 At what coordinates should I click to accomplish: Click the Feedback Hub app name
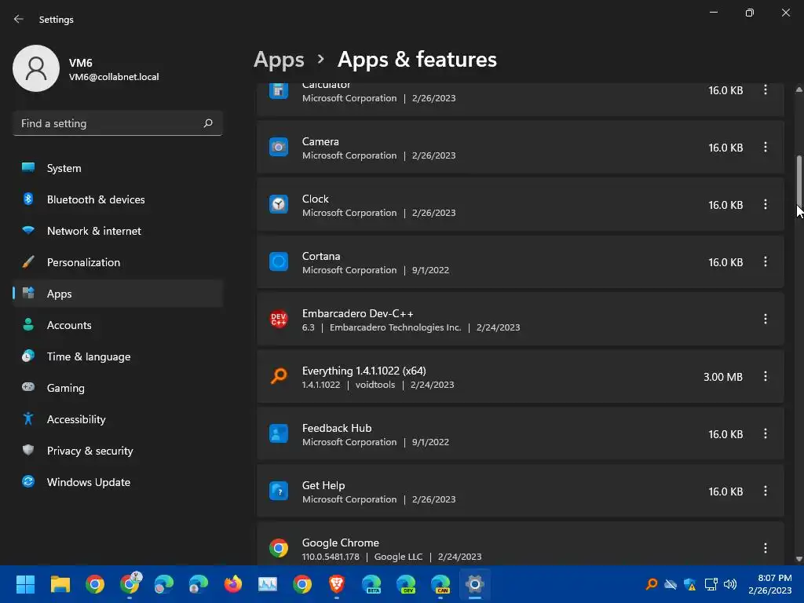(337, 428)
